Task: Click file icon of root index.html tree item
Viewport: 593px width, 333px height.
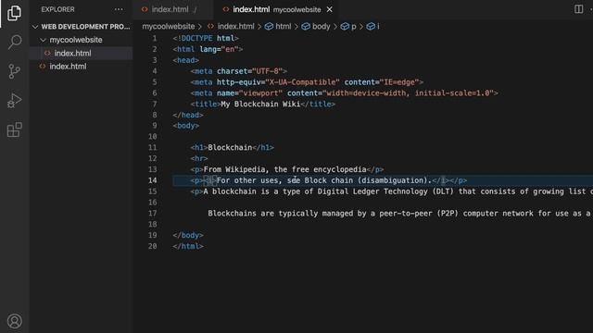Action: click(43, 67)
